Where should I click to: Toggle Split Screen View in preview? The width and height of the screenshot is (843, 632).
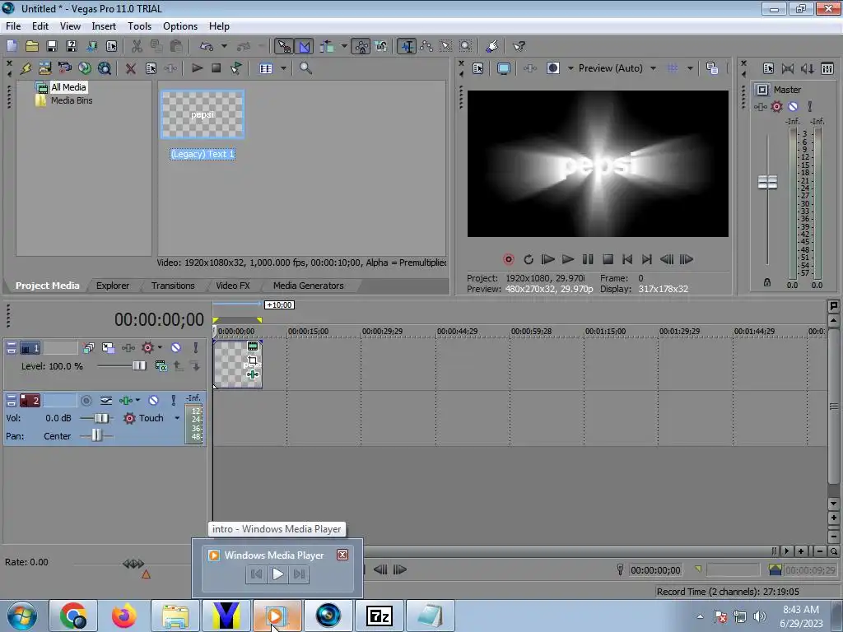tap(553, 68)
